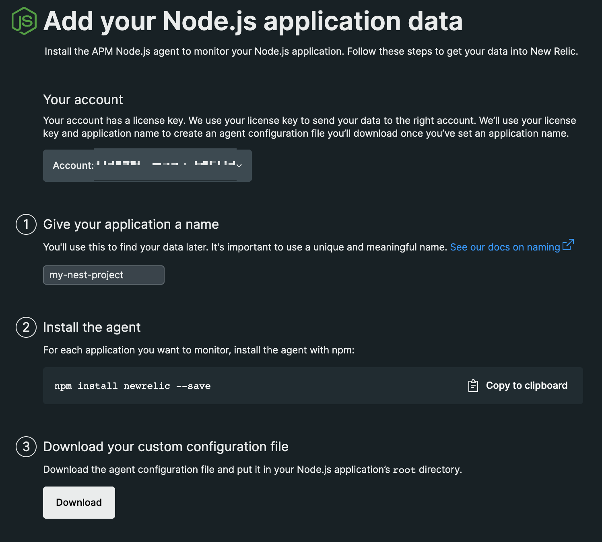602x542 pixels.
Task: Open the Account selector dropdown
Action: coord(147,166)
